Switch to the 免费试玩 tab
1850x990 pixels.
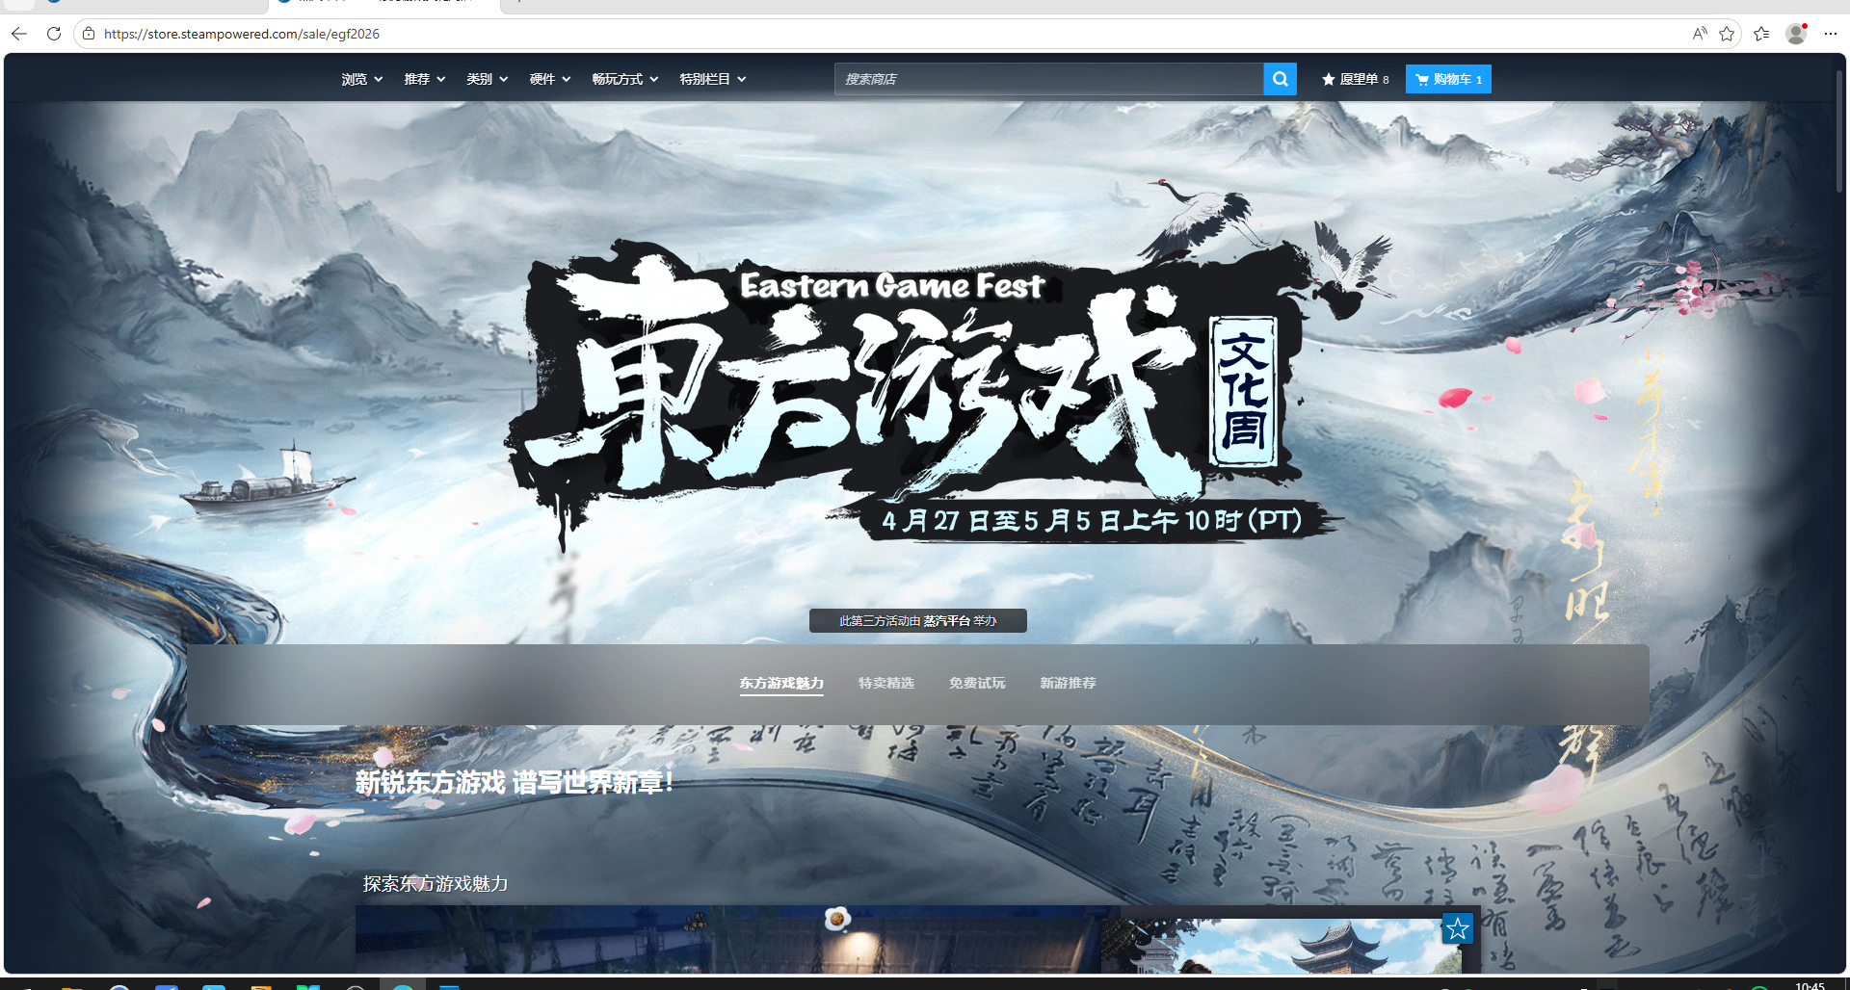coord(976,683)
